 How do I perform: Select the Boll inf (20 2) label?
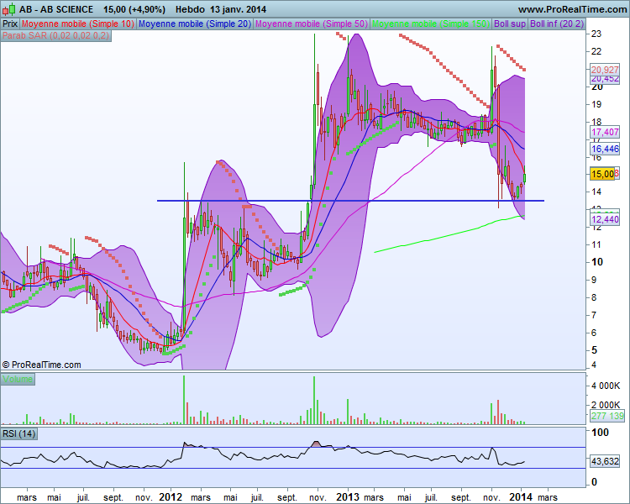556,24
